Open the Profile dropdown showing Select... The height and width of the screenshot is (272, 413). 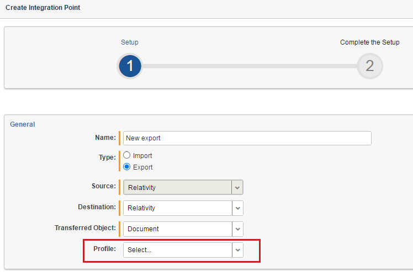click(x=183, y=249)
